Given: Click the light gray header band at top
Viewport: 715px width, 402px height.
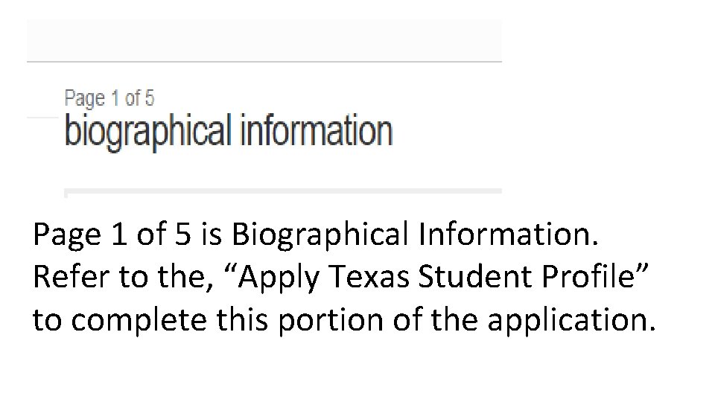Looking at the screenshot, I should pyautogui.click(x=264, y=39).
